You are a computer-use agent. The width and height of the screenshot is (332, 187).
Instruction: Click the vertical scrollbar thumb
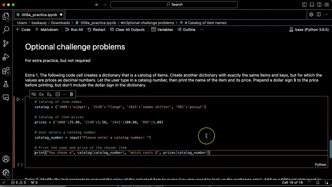click(330, 149)
